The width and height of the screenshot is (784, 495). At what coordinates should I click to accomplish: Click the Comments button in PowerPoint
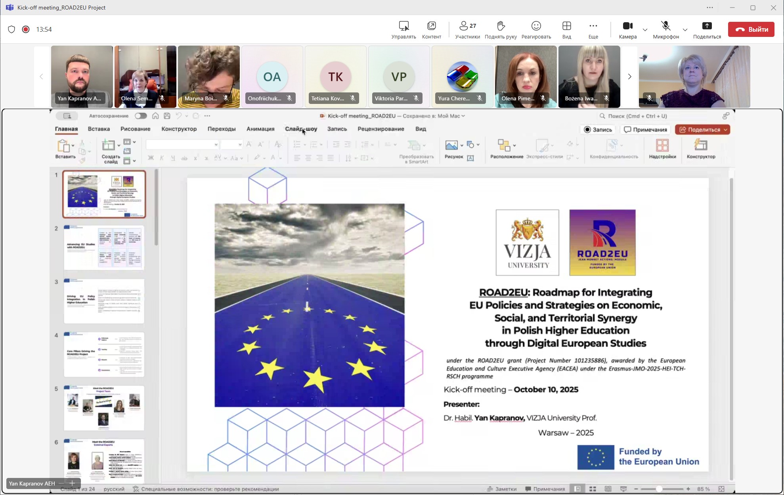click(x=645, y=130)
